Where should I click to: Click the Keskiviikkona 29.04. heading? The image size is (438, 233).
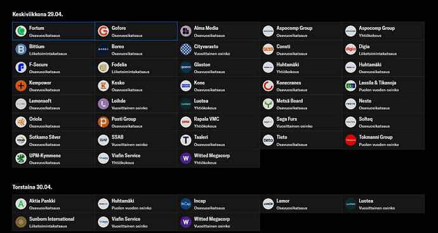tap(37, 14)
